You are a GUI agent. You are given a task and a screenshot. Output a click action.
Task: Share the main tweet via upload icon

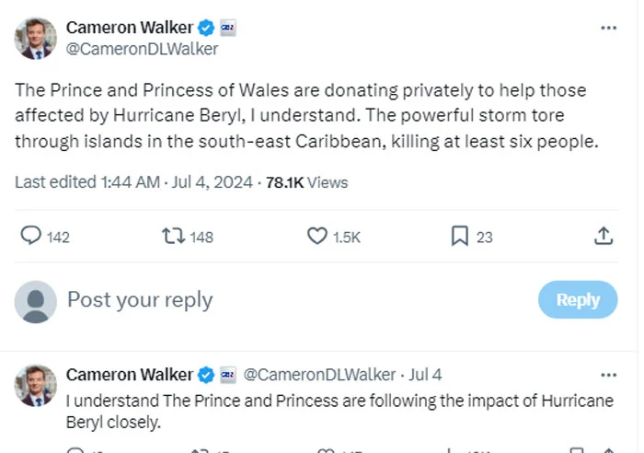click(x=604, y=237)
